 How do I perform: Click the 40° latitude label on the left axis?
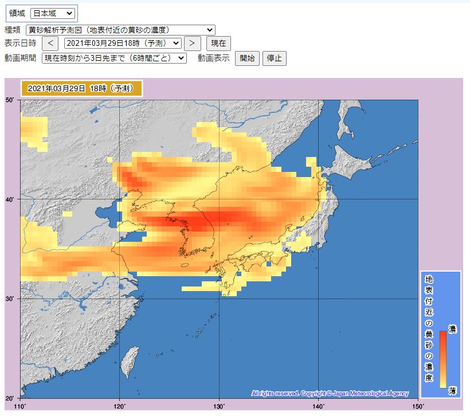click(x=10, y=199)
